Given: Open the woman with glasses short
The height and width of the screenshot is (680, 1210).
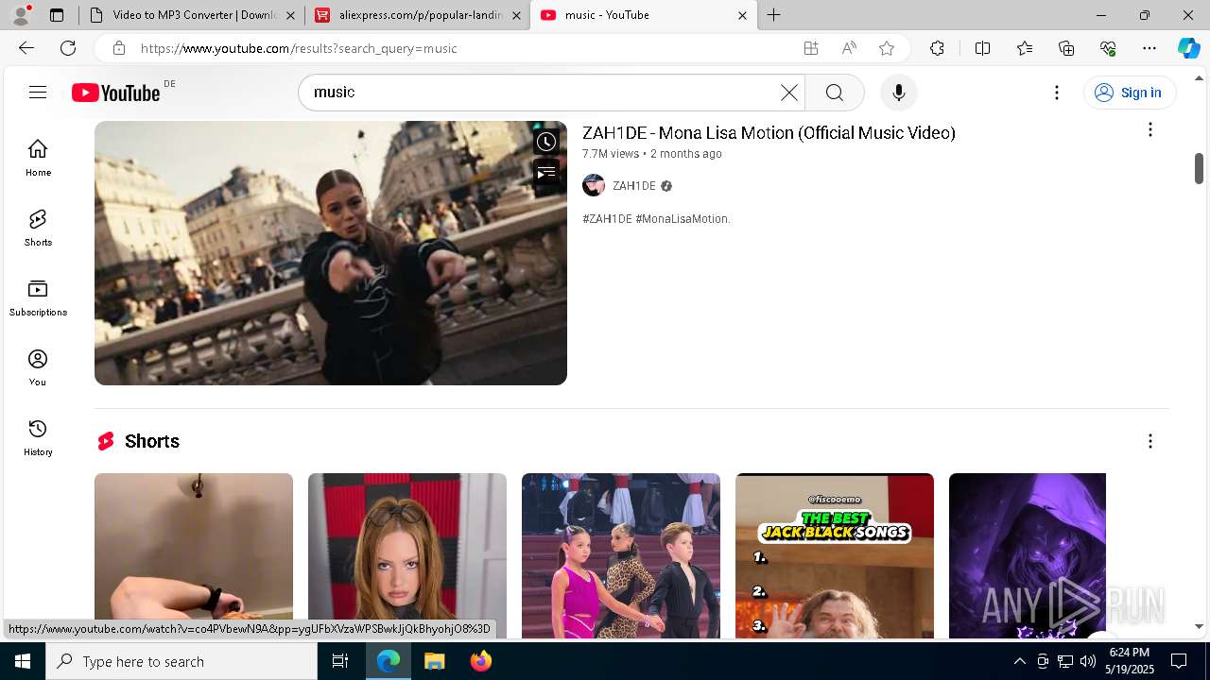Looking at the screenshot, I should [407, 555].
